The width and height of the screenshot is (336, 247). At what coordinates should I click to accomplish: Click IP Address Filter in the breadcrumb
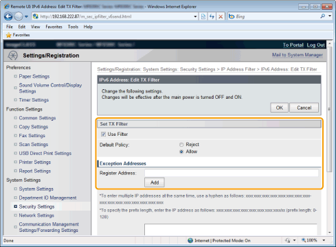pos(238,69)
